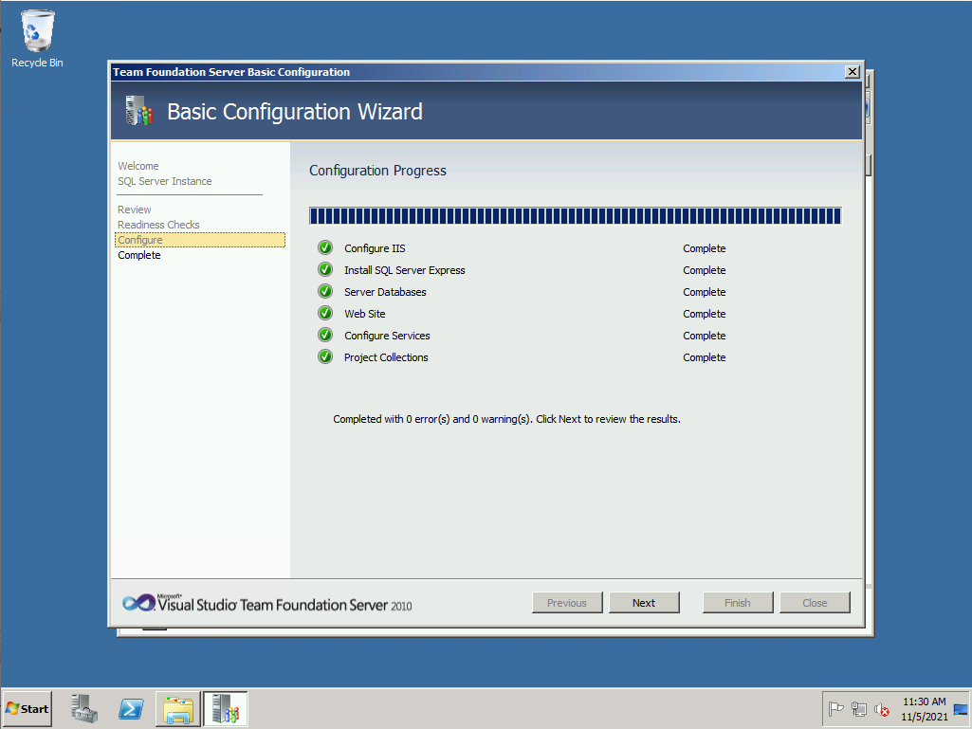The width and height of the screenshot is (972, 729).
Task: Click the configuration progress bar
Action: click(575, 216)
